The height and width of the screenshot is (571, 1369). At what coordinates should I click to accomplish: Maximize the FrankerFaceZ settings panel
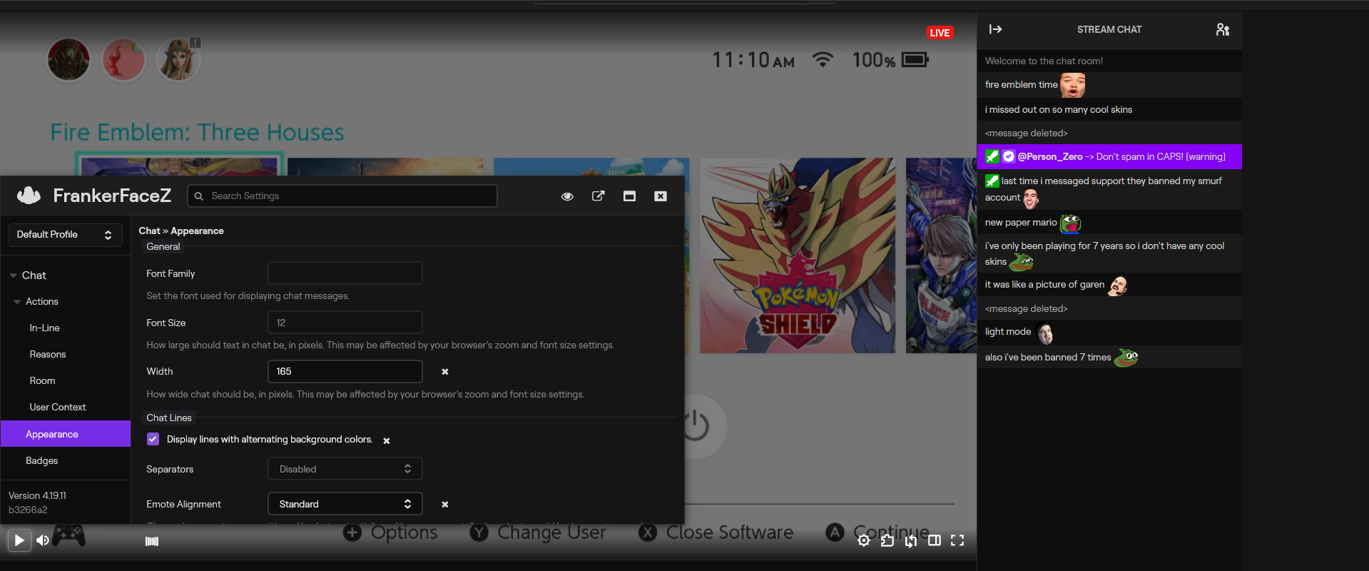coord(629,196)
